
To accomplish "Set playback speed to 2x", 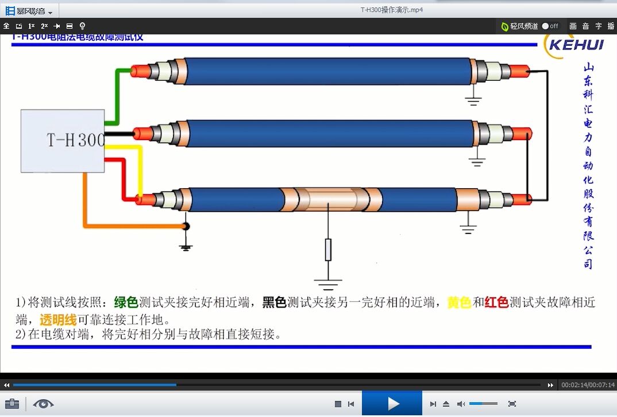I will pos(45,26).
